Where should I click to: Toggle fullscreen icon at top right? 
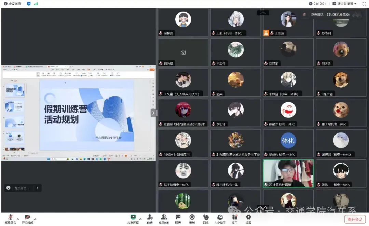tap(364, 4)
